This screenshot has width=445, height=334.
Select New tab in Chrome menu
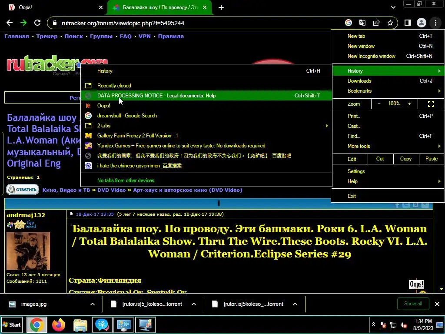pos(388,36)
